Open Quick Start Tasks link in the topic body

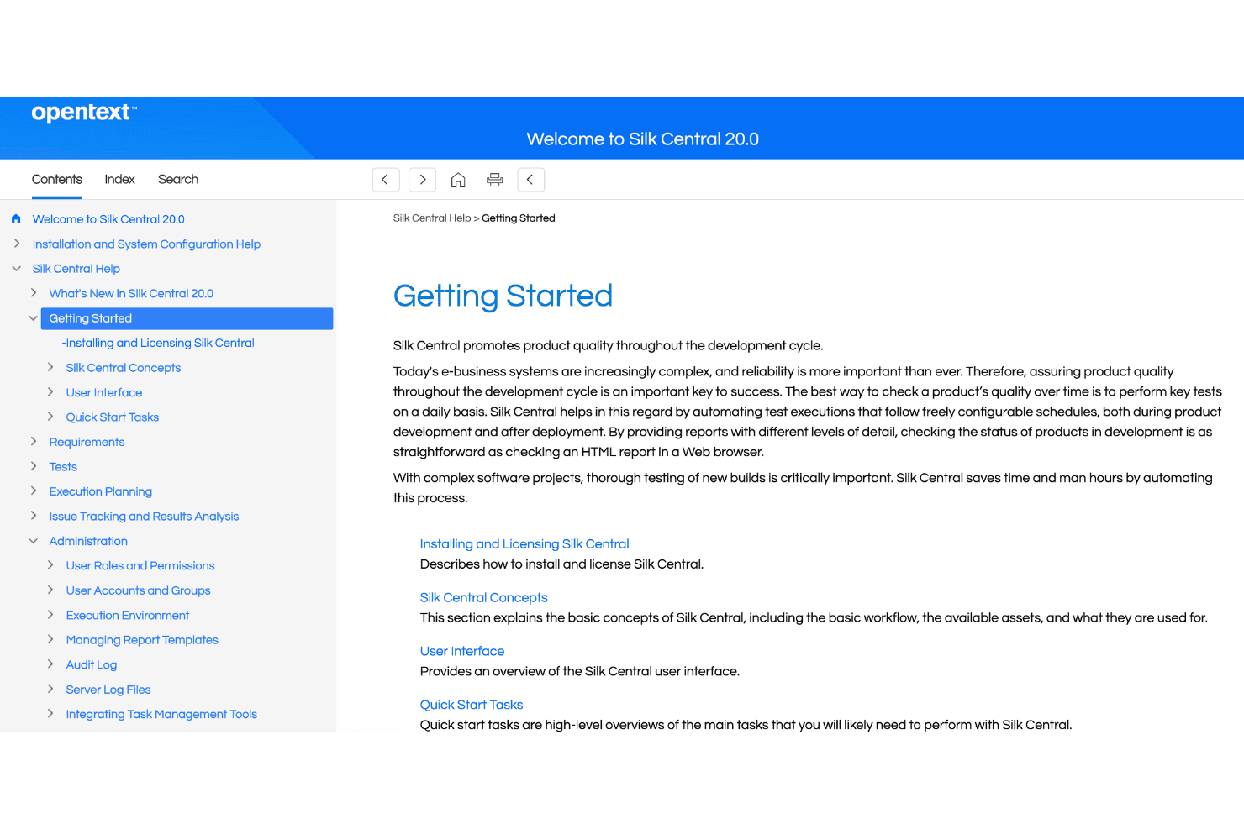(472, 706)
